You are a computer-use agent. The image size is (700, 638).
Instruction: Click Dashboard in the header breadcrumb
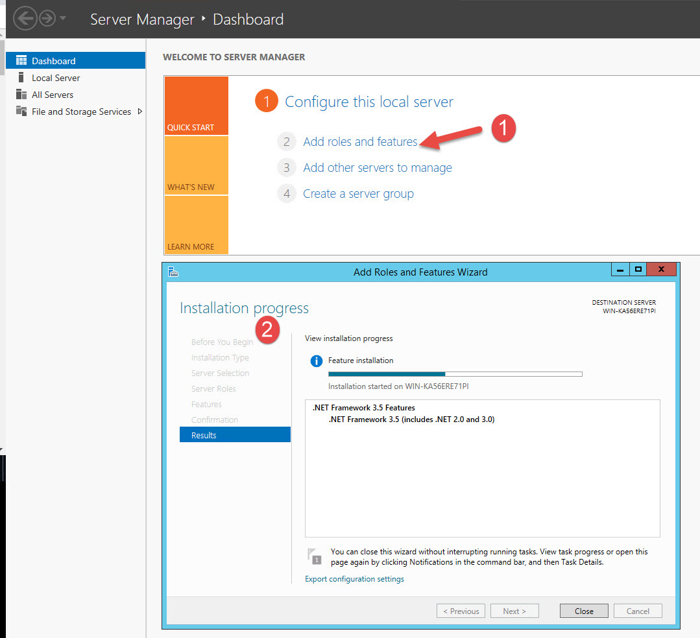[x=248, y=19]
